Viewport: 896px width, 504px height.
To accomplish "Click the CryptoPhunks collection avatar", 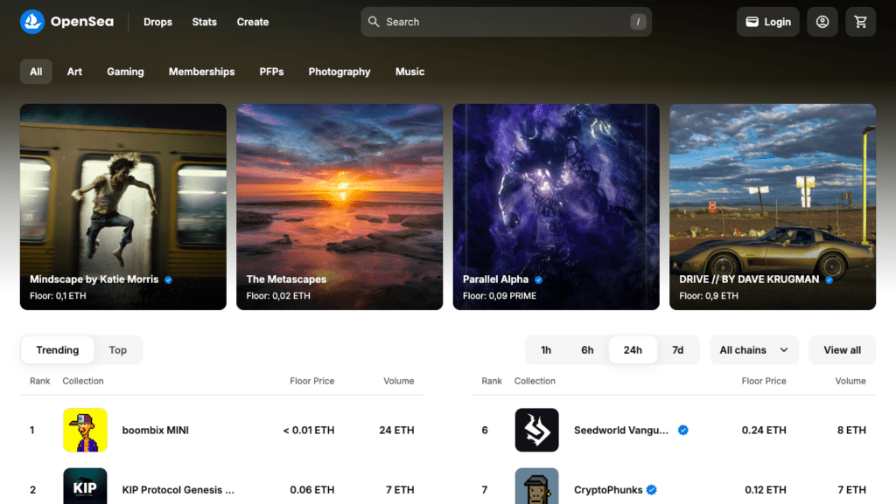I will (x=536, y=487).
